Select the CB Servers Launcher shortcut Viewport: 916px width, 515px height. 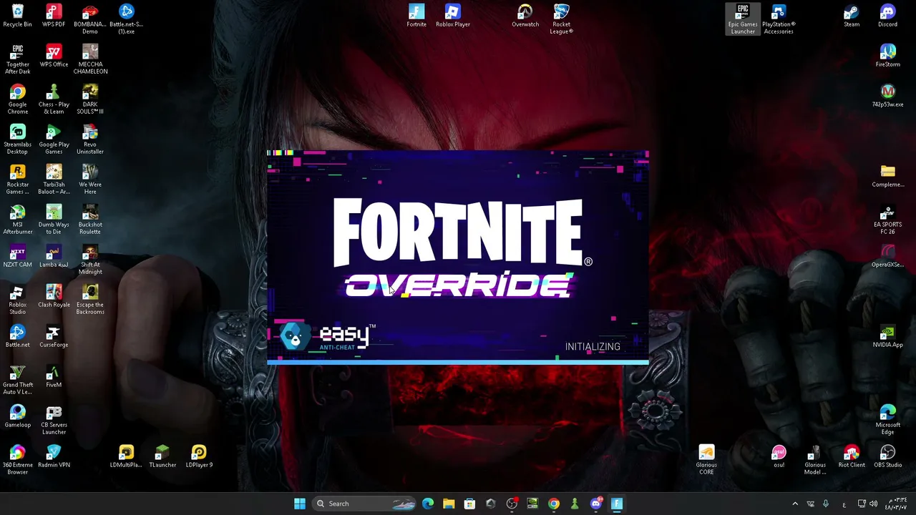tap(54, 420)
